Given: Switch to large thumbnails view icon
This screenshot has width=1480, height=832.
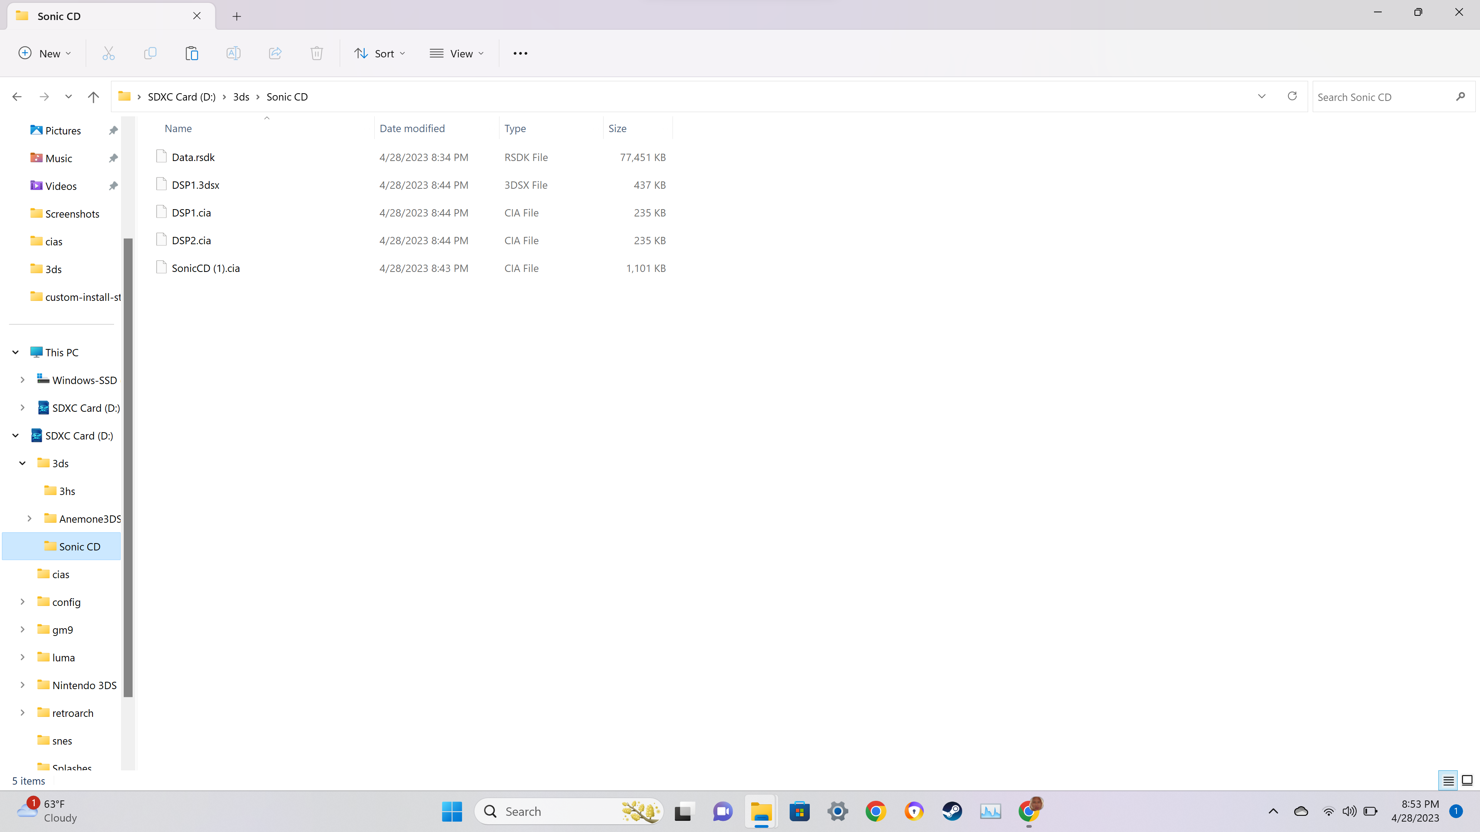Looking at the screenshot, I should [x=1467, y=781].
